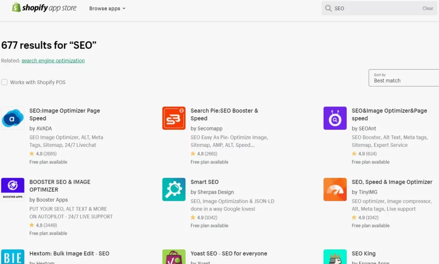Click the 'by Sherpas Design' developer text
Image resolution: width=439 pixels, height=264 pixels.
(x=212, y=192)
